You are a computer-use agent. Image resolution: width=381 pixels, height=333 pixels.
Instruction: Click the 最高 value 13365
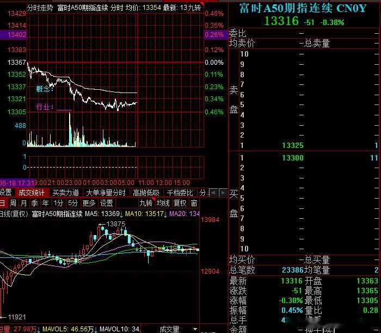tap(367, 291)
